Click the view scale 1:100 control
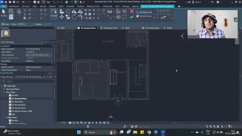The height and width of the screenshot is (136, 242). click(63, 123)
